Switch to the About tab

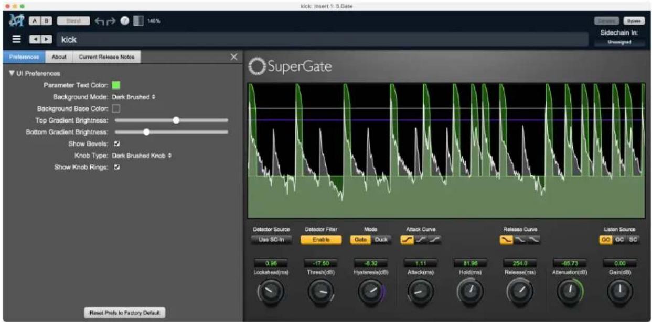59,57
